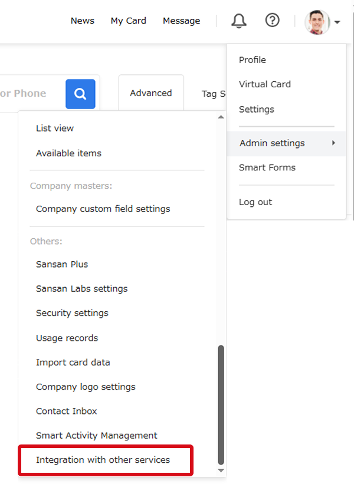Open Smart Forms from the user menu
The height and width of the screenshot is (494, 354).
[x=267, y=167]
